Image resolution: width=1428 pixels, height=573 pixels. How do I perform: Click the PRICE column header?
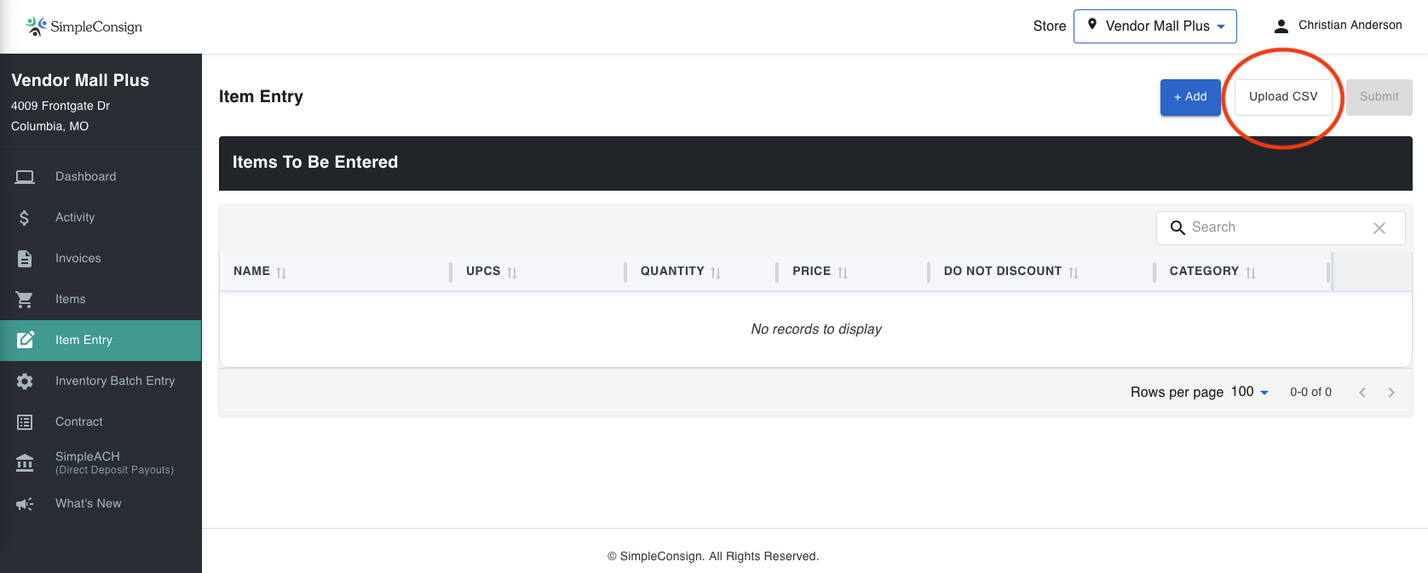tap(811, 272)
